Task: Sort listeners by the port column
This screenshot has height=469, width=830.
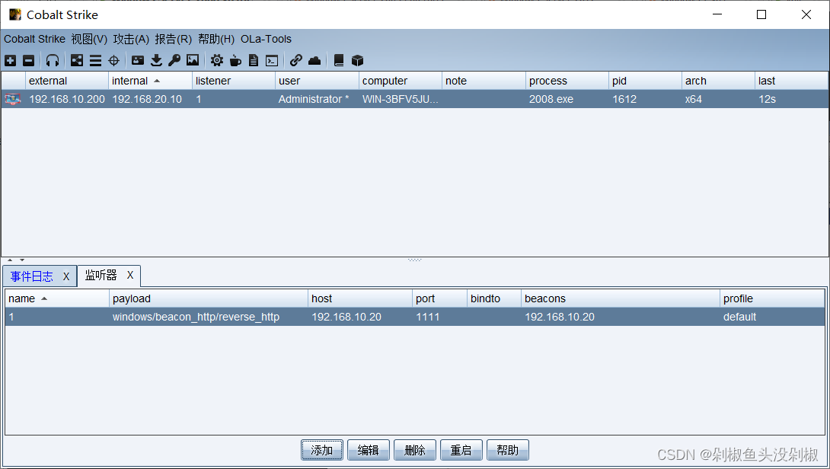Action: click(439, 298)
